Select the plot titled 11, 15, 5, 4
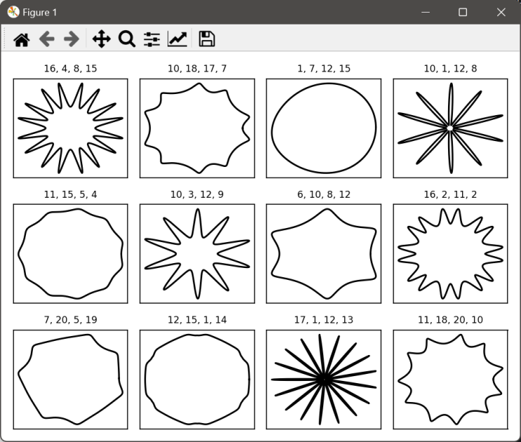The height and width of the screenshot is (442, 521). 70,253
